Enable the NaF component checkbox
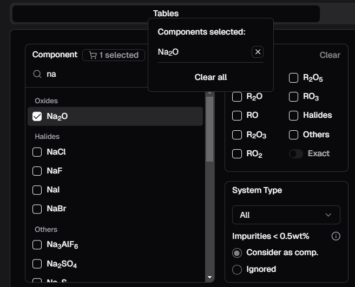Image resolution: width=355 pixels, height=287 pixels. (x=37, y=171)
